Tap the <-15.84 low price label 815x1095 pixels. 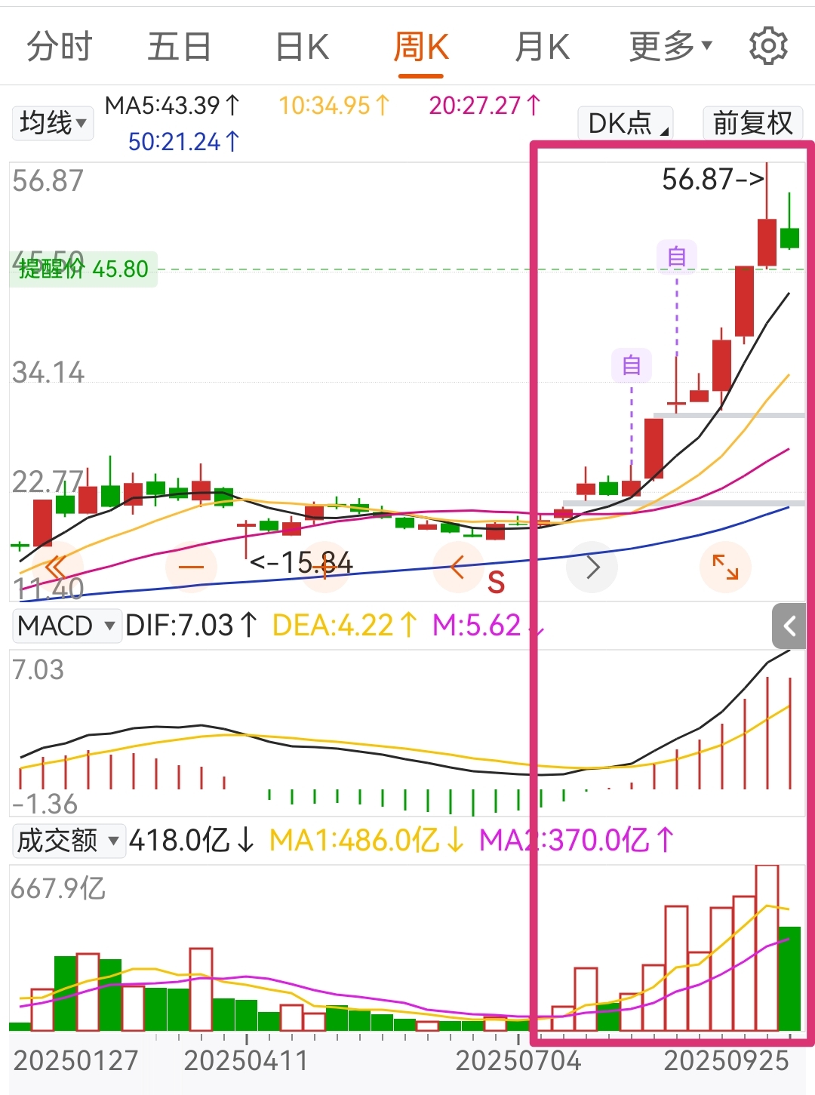(x=301, y=562)
